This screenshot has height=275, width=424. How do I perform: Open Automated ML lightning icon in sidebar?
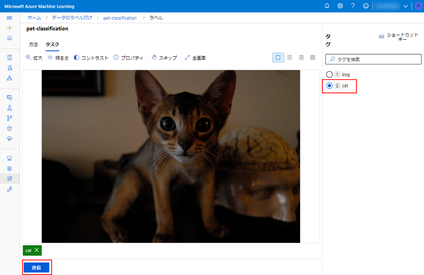[9, 68]
